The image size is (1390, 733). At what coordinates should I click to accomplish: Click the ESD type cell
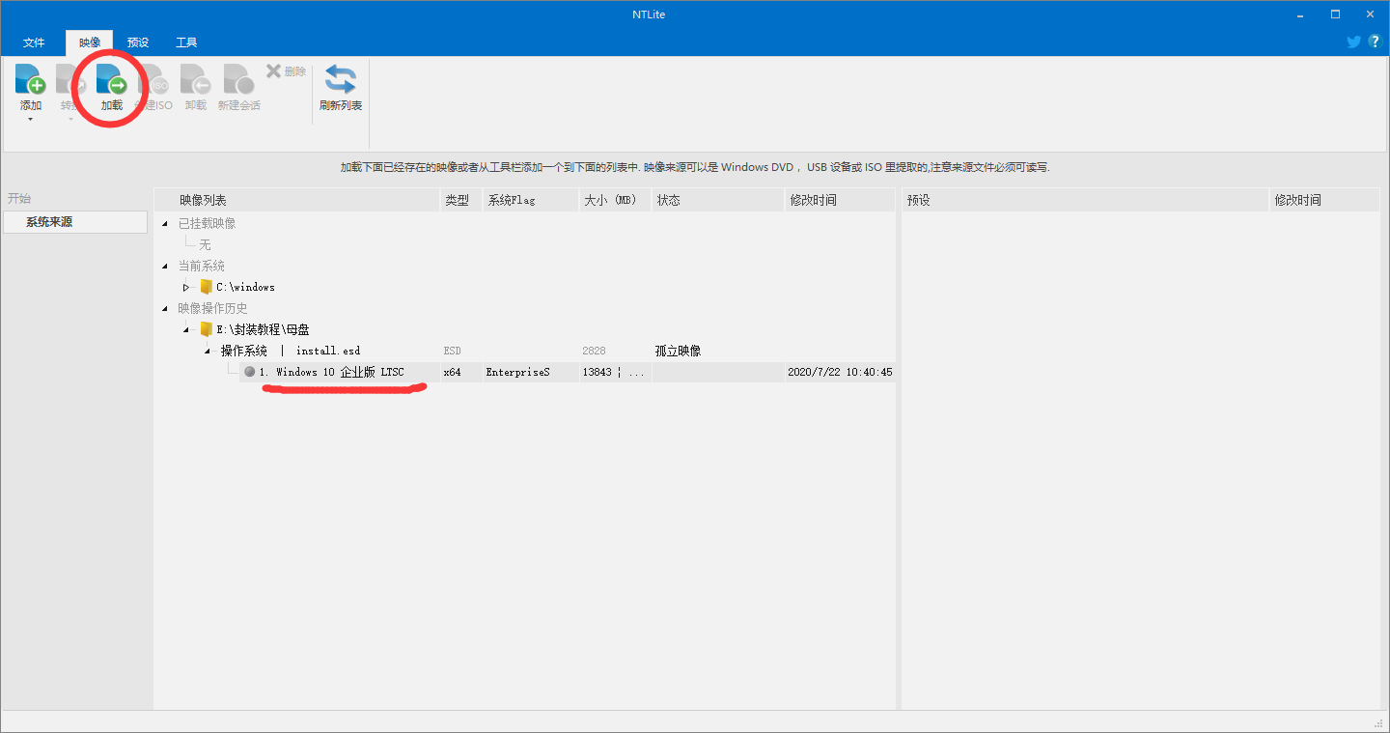[x=452, y=351]
